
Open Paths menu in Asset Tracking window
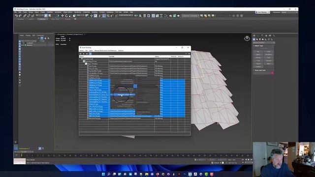click(x=91, y=51)
